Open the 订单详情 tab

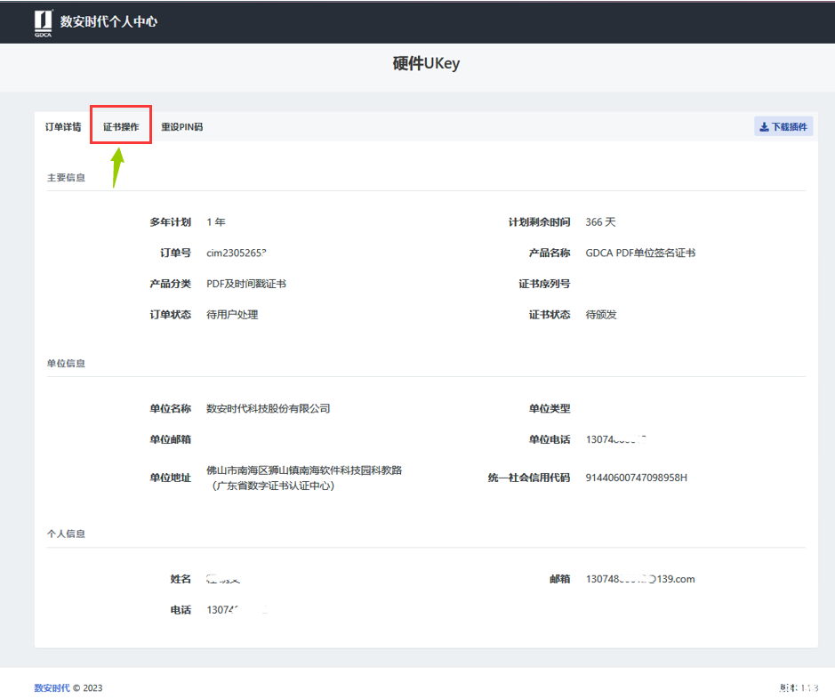[63, 126]
